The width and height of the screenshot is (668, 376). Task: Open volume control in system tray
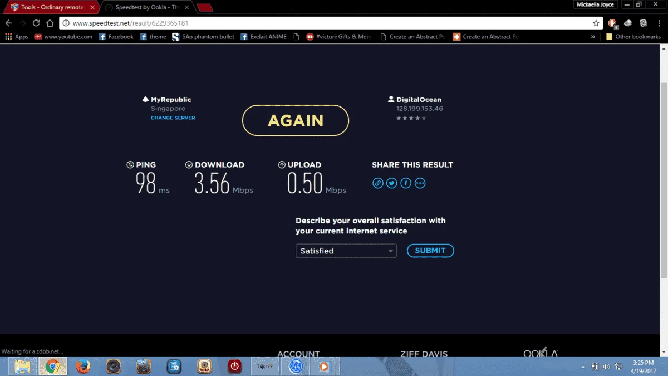[606, 367]
